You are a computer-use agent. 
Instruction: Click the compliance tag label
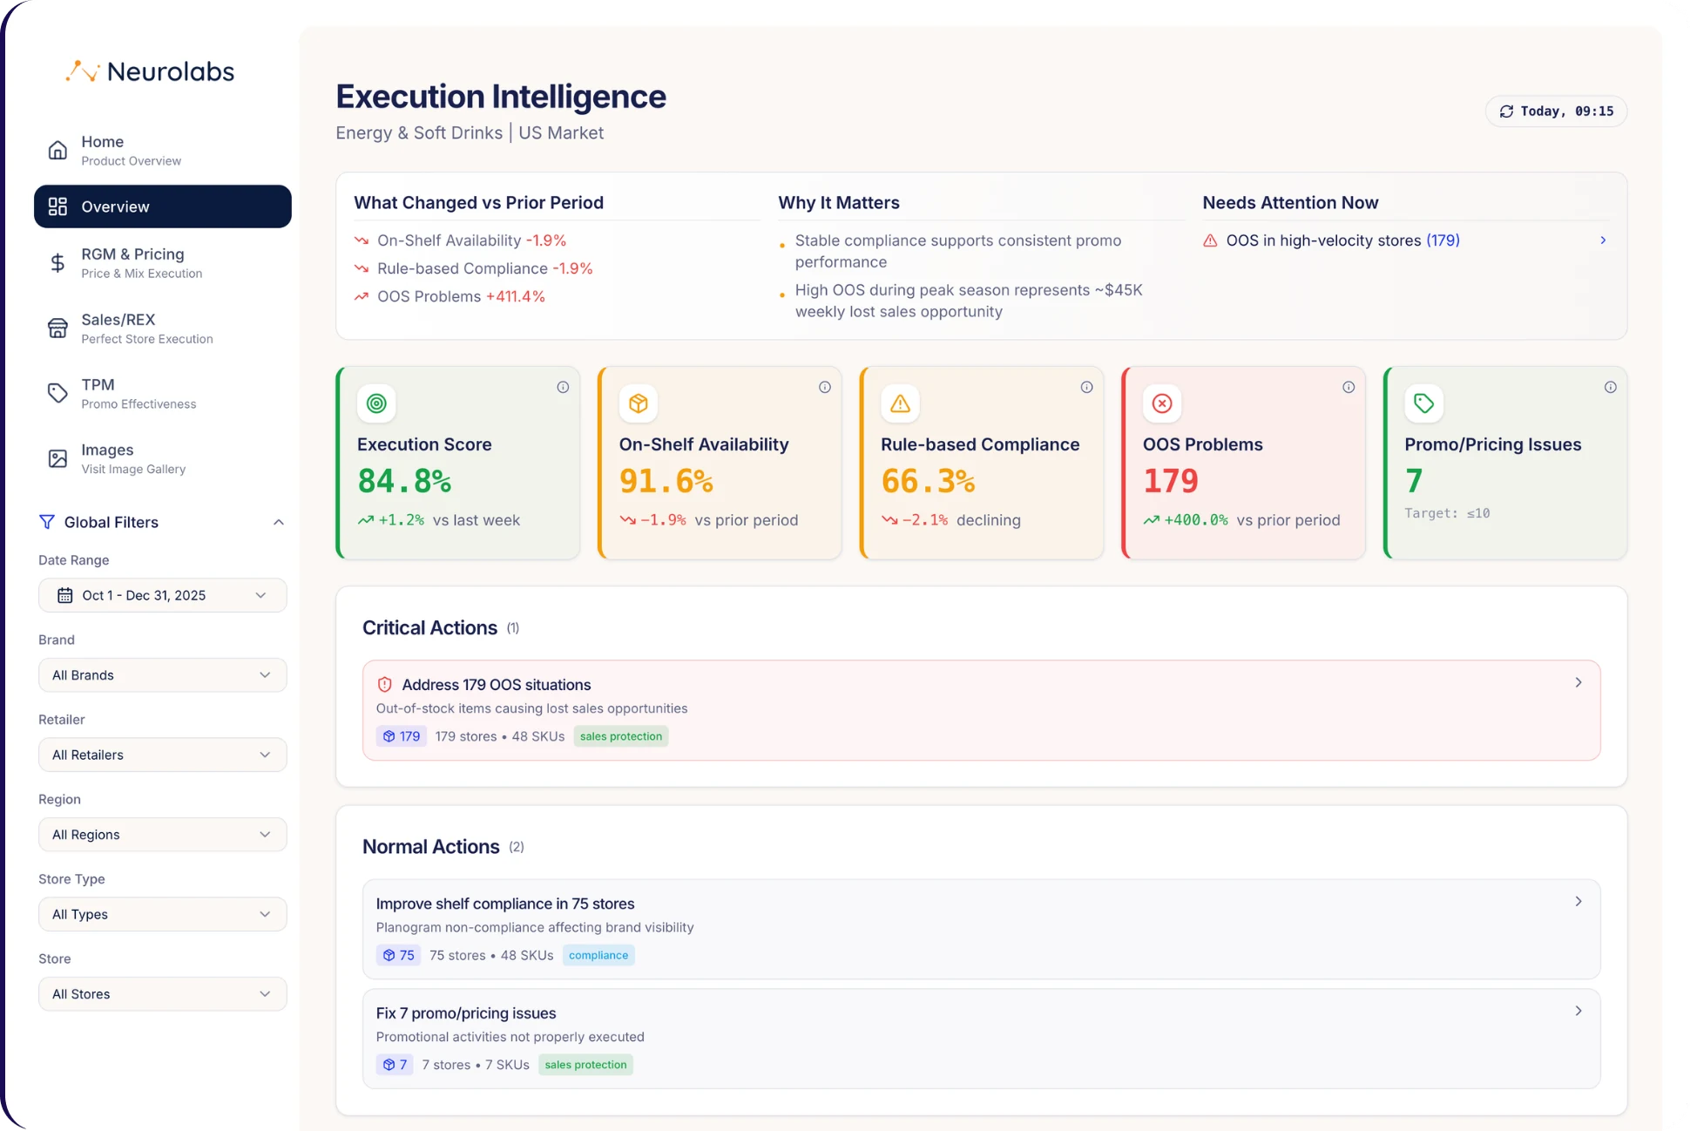tap(598, 955)
